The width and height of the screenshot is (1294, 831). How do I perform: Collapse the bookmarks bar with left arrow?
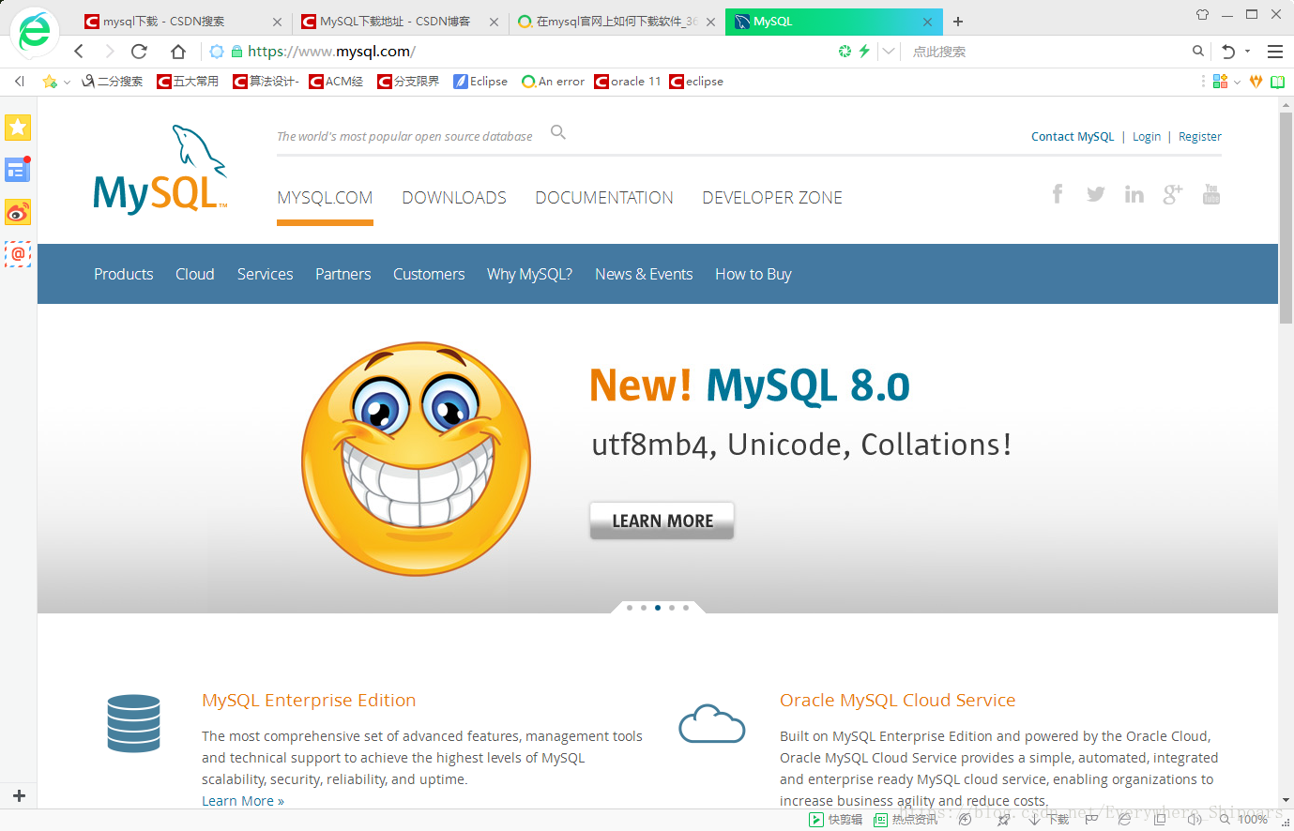(19, 82)
